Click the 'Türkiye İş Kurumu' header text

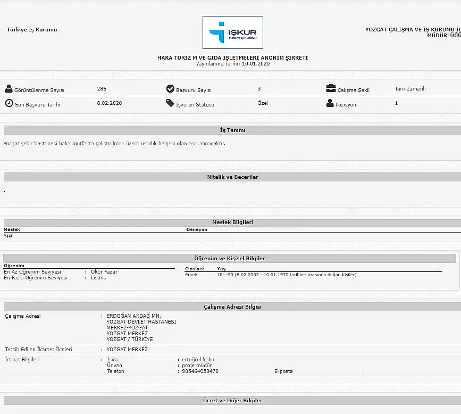point(32,29)
